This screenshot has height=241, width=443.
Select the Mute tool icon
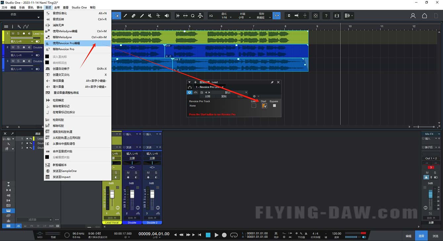[150, 16]
